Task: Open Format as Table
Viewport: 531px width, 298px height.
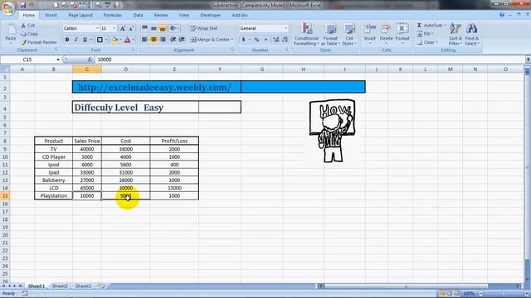Action: [330, 34]
